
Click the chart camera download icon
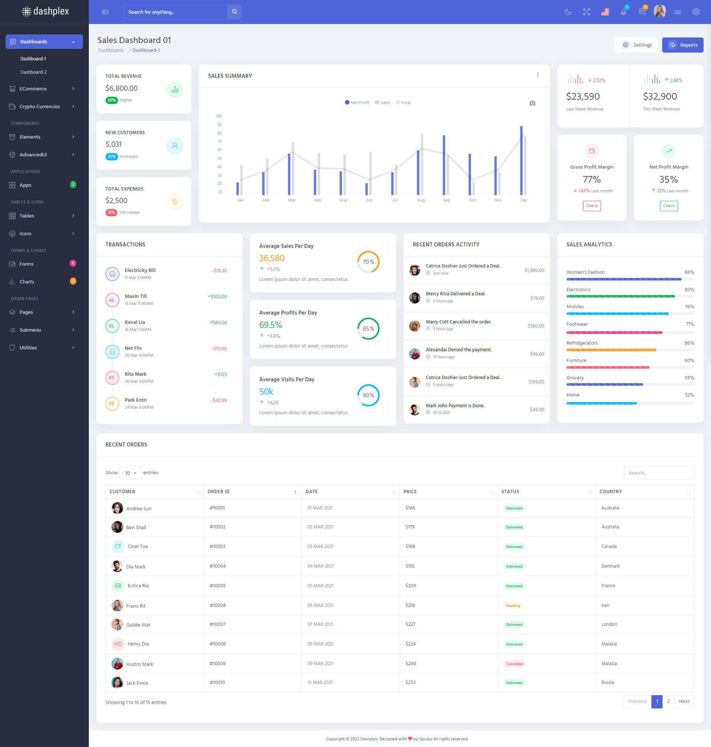click(x=532, y=103)
